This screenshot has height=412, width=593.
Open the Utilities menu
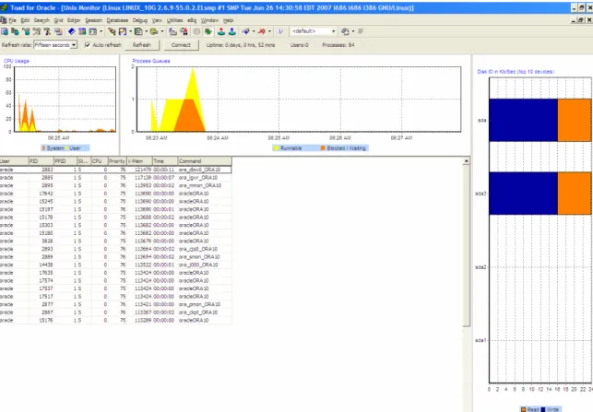pos(174,20)
